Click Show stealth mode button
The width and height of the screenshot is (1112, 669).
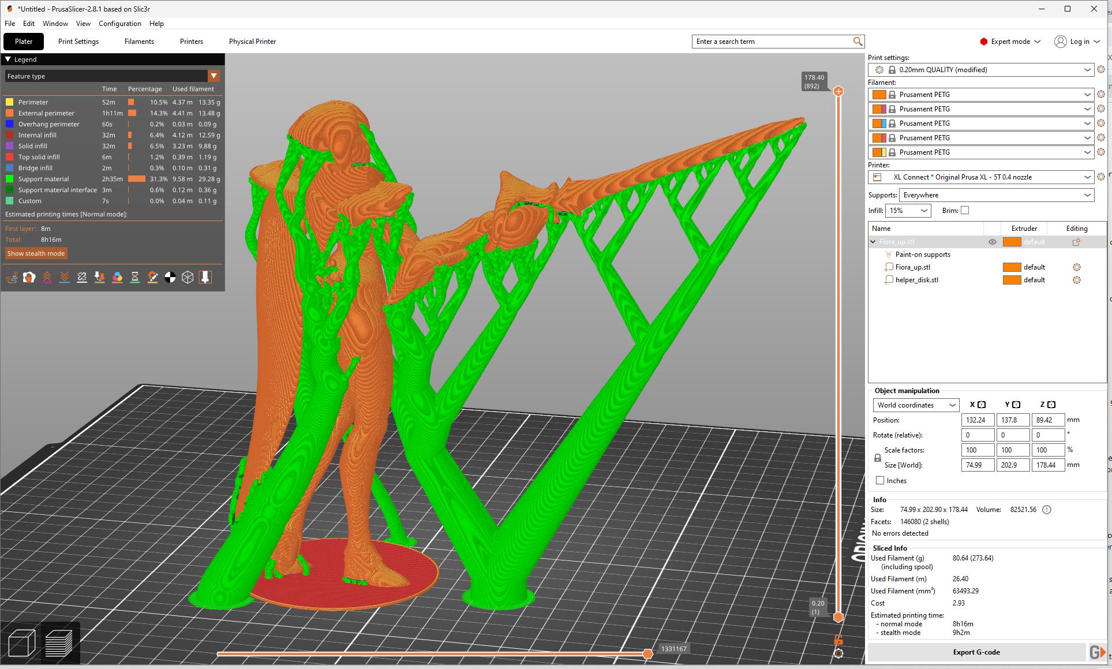pos(36,253)
